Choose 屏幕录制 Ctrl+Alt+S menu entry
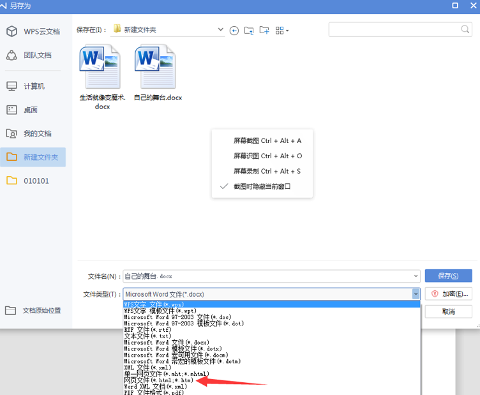480x395 pixels. 267,171
